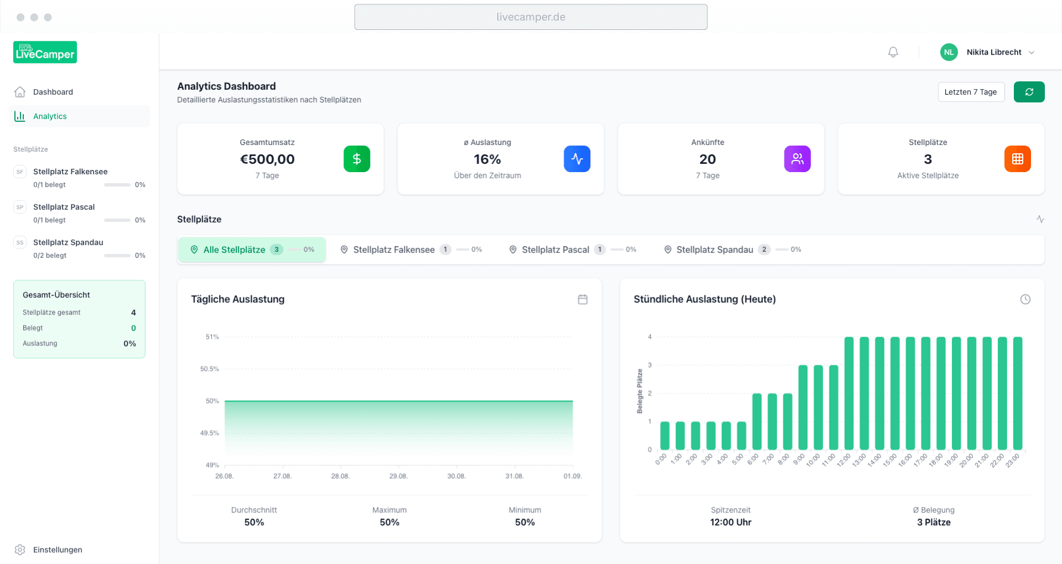
Task: Click Stellplatz Pascal occupancy progress bar
Action: click(117, 220)
